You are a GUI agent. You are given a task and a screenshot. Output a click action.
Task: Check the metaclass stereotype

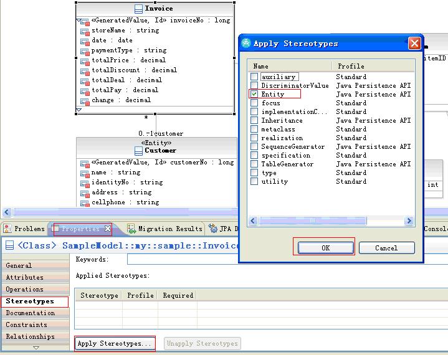click(x=254, y=129)
